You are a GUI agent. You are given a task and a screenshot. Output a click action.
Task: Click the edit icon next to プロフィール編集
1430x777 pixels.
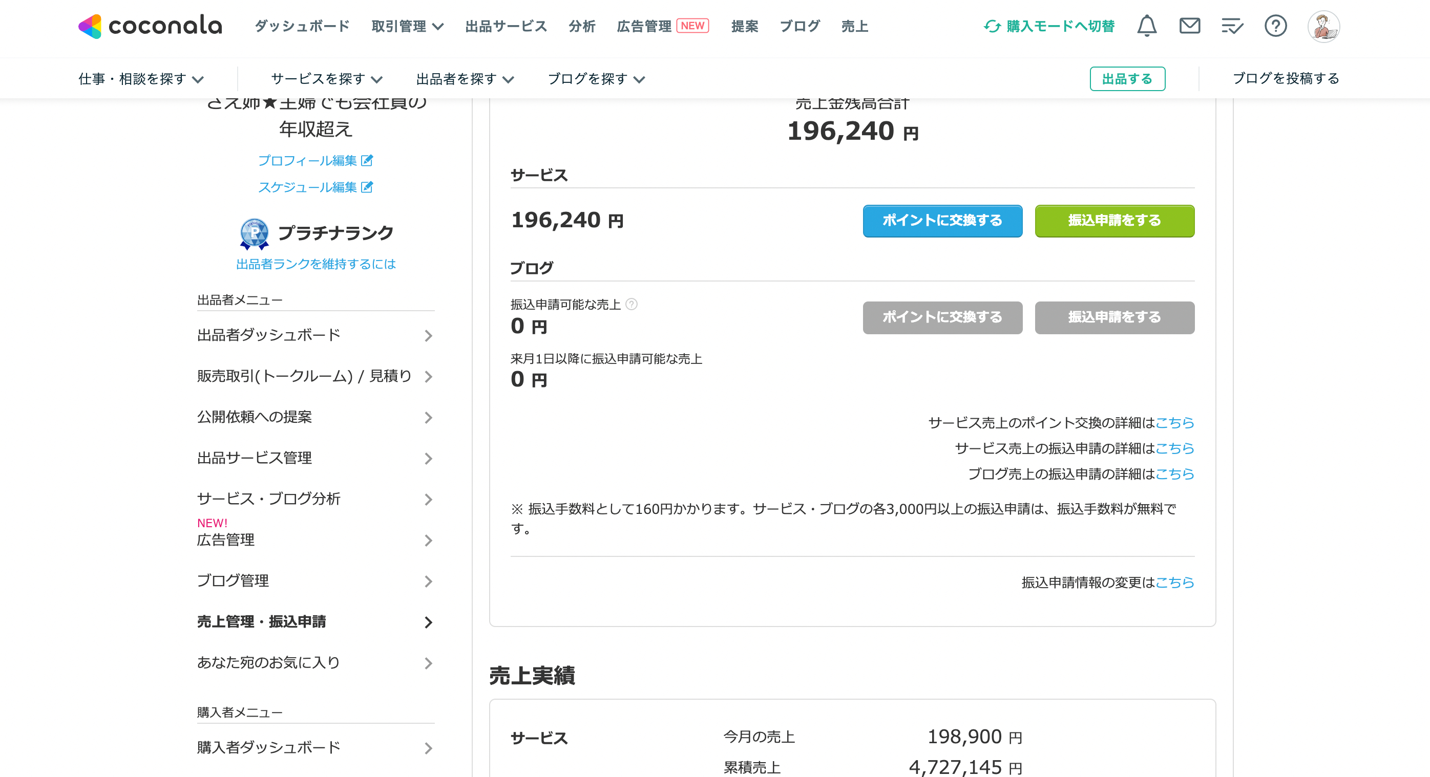(x=367, y=160)
